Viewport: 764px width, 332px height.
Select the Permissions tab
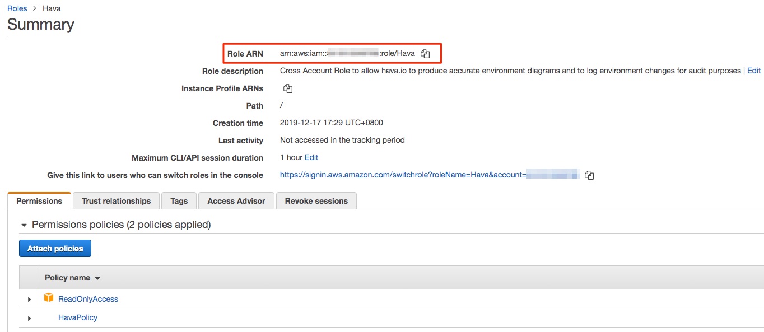coord(39,201)
